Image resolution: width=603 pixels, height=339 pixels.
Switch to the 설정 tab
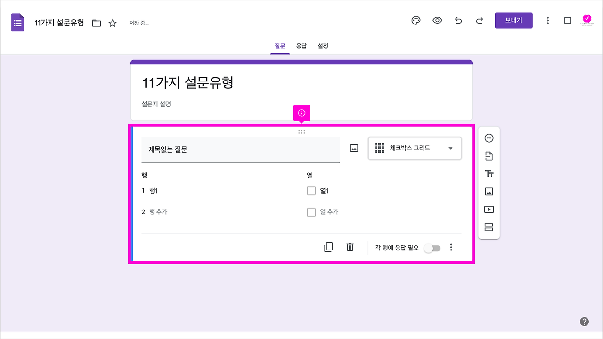point(323,46)
